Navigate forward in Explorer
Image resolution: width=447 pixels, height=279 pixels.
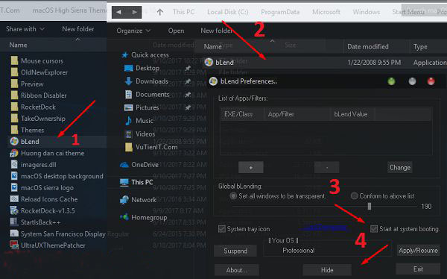[135, 12]
